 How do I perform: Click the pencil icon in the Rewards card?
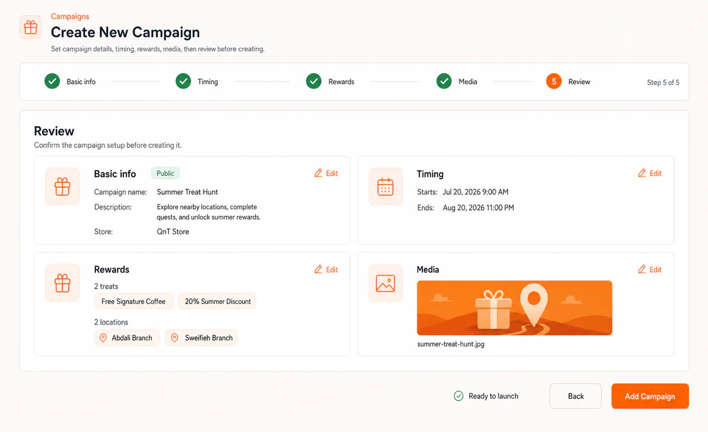click(x=319, y=269)
